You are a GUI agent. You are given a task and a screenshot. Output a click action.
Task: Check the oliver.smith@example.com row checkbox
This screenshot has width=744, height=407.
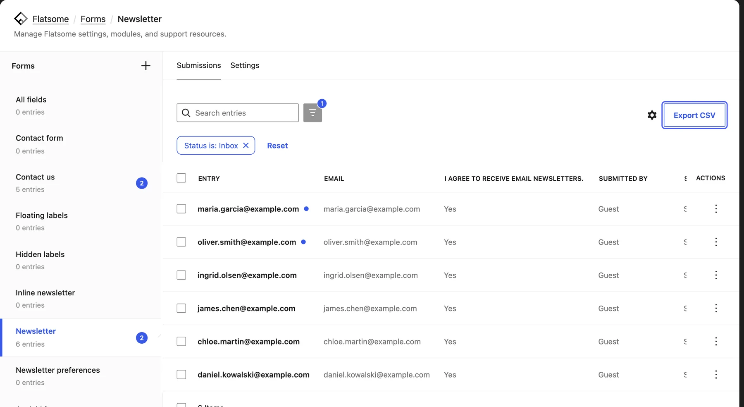tap(181, 242)
